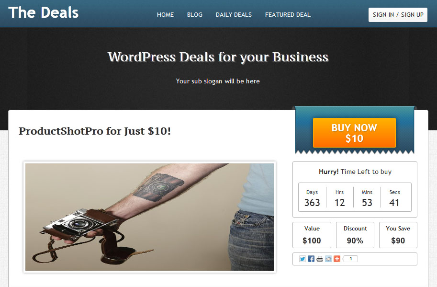The height and width of the screenshot is (287, 437).
Task: Click the Value $100 box
Action: (x=312, y=235)
